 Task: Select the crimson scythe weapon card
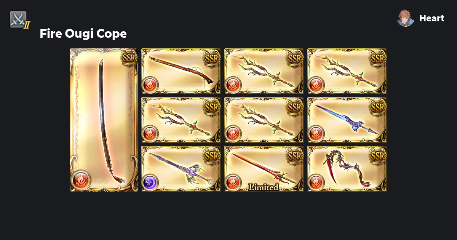coord(347,169)
